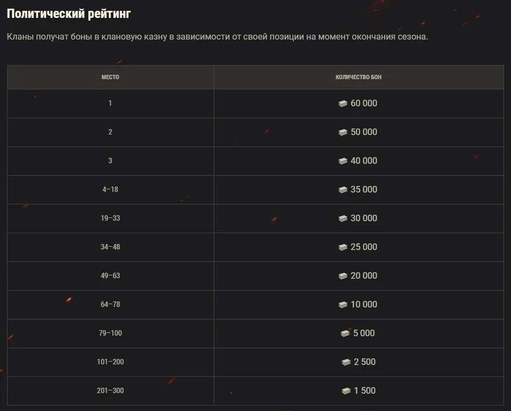The height and width of the screenshot is (411, 511).
Task: Click the «КОЛИЧЕСТВО БОН» column header
Action: click(359, 77)
